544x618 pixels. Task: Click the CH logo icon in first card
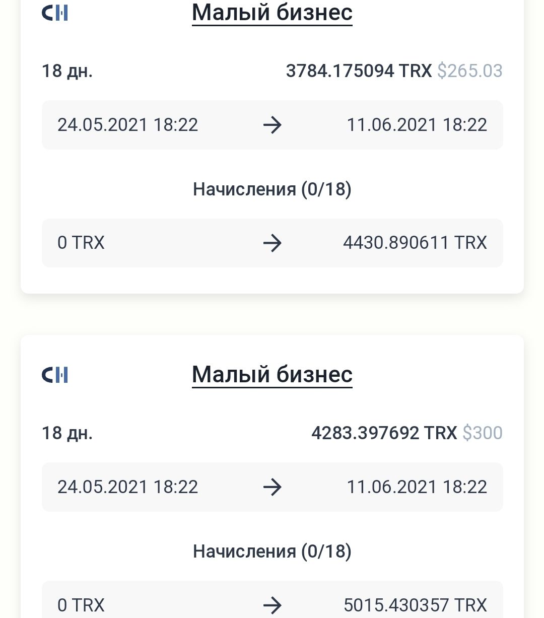pyautogui.click(x=55, y=13)
